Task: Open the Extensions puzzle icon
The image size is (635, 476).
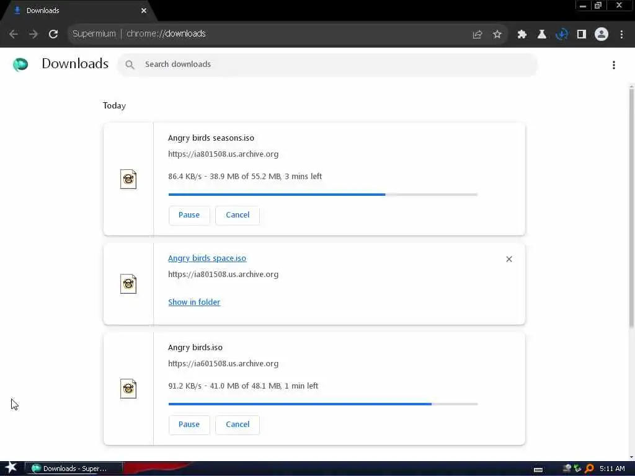Action: click(x=522, y=35)
